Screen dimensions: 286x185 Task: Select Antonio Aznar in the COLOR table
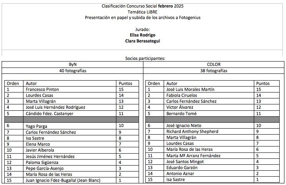tap(180, 173)
